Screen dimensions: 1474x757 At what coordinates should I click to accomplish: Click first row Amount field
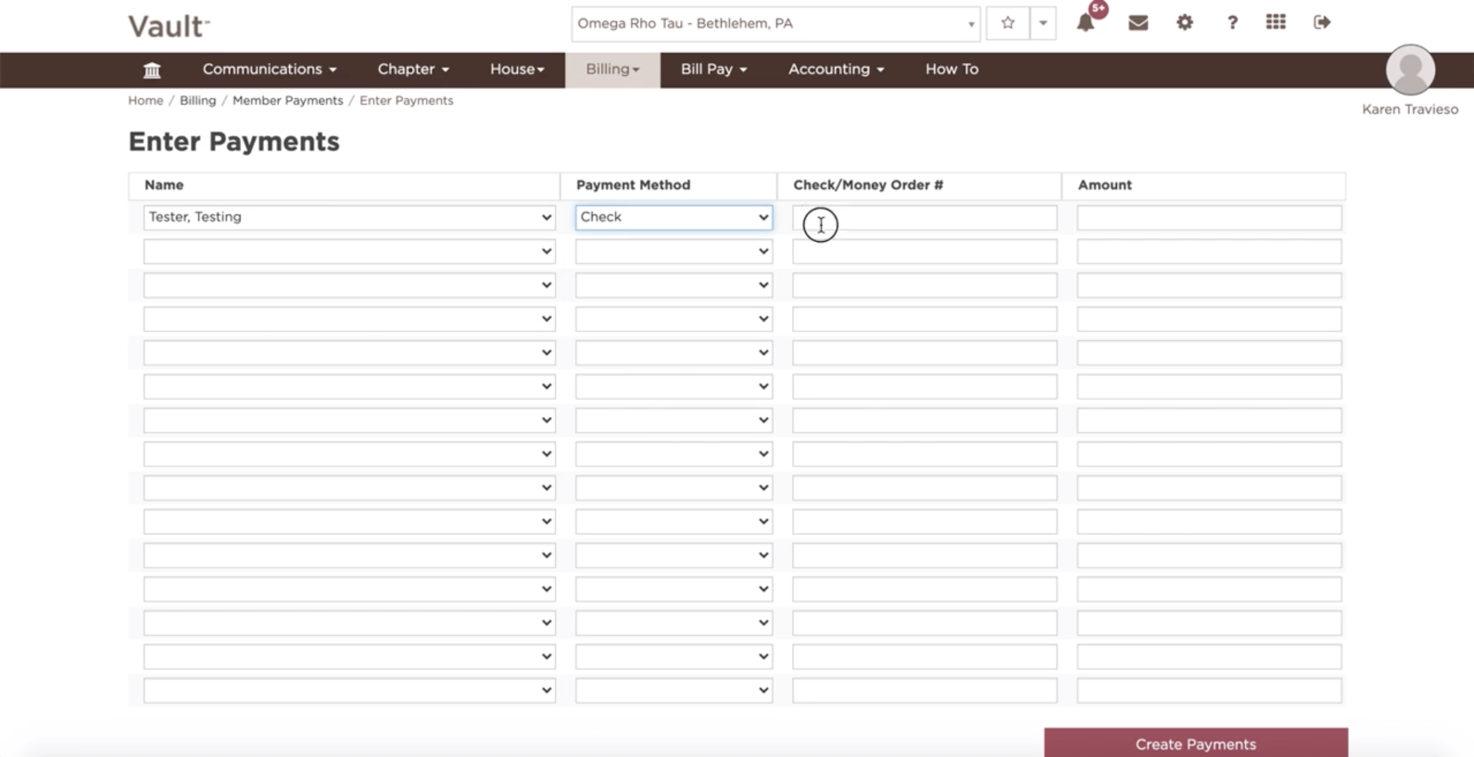1208,218
